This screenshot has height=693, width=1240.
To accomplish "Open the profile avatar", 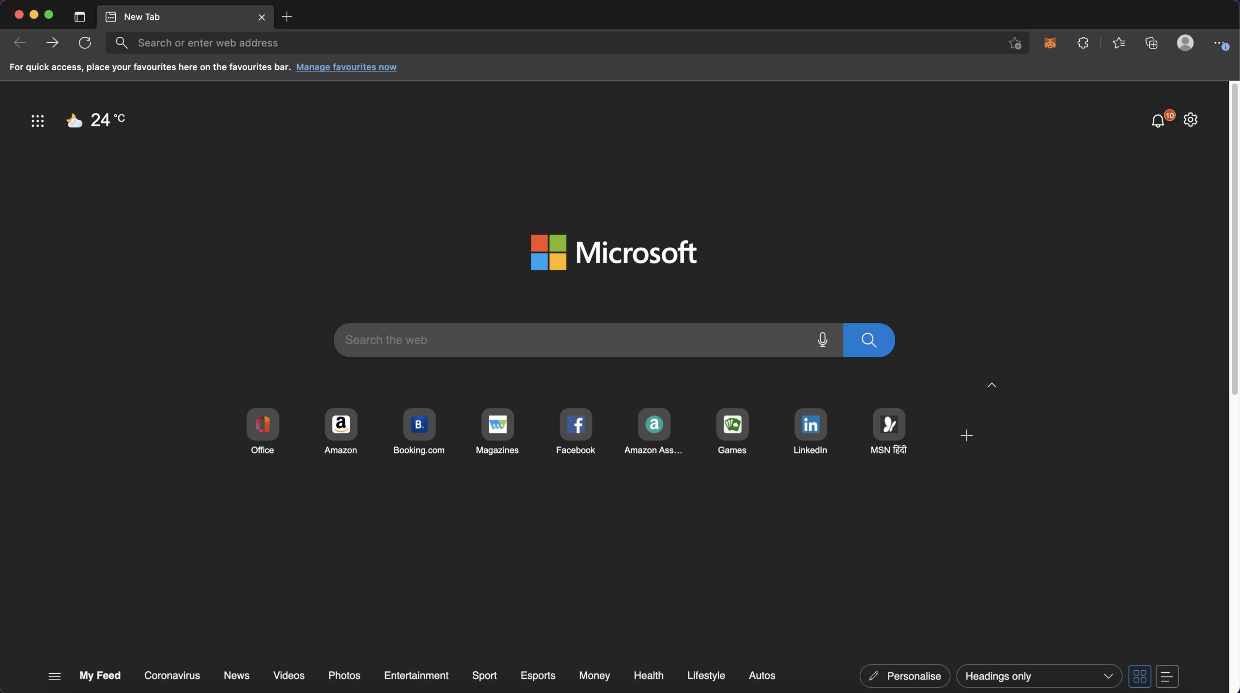I will coord(1185,43).
